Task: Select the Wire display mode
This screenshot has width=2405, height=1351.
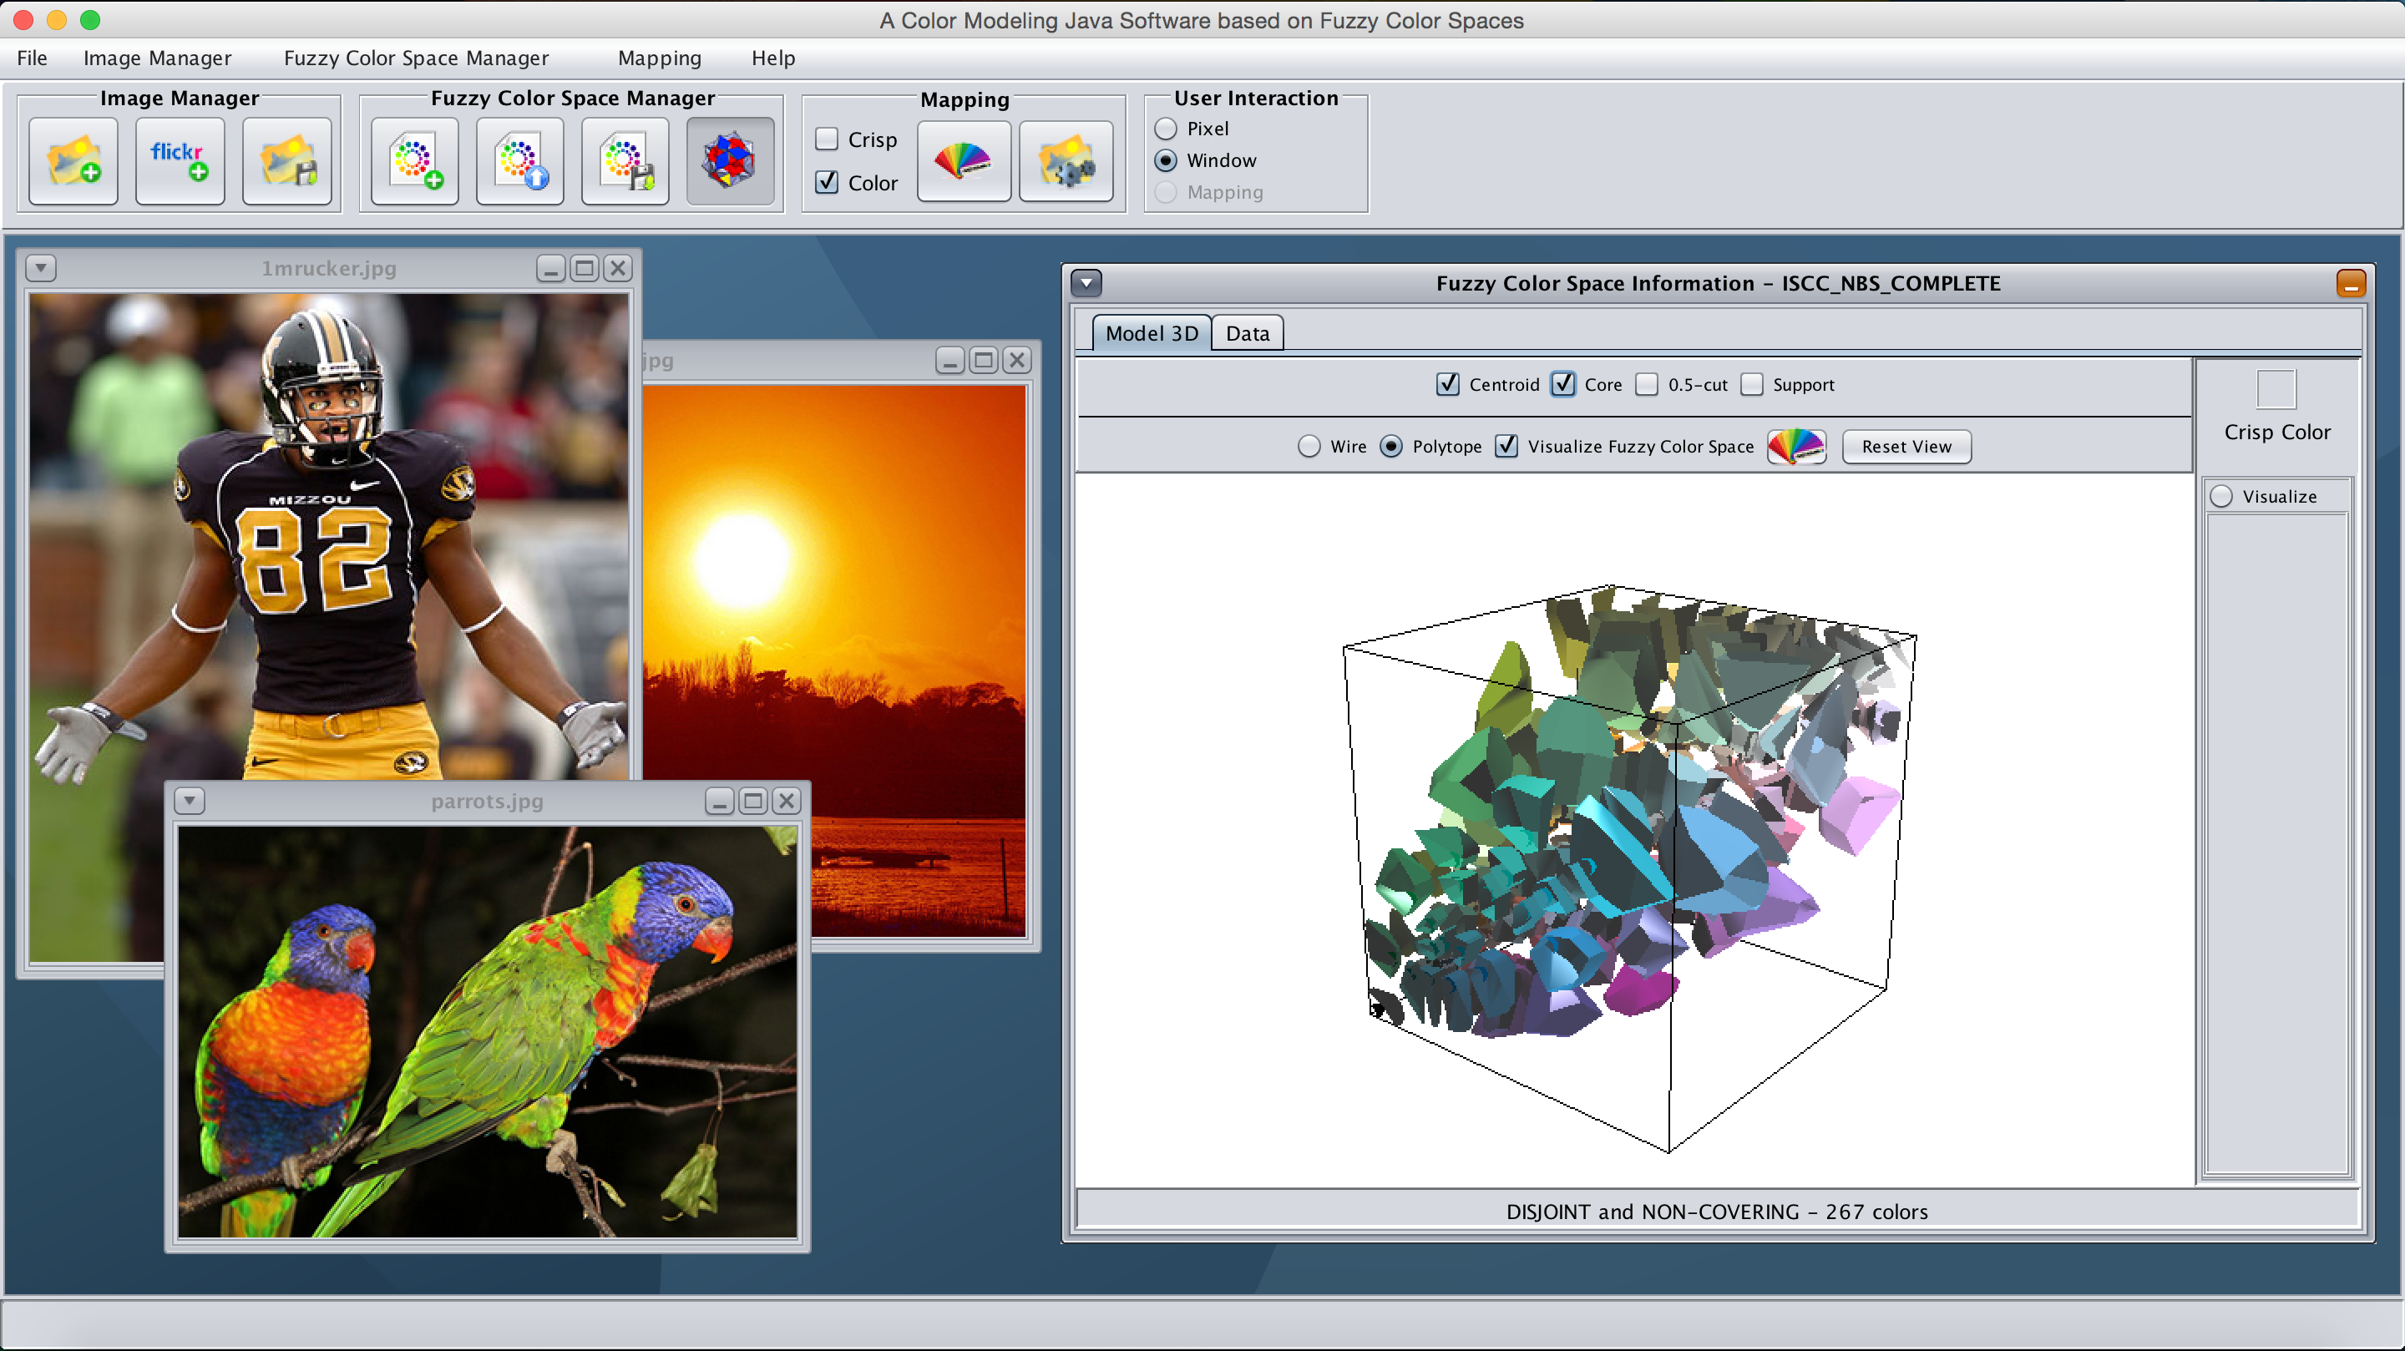Action: pos(1309,446)
